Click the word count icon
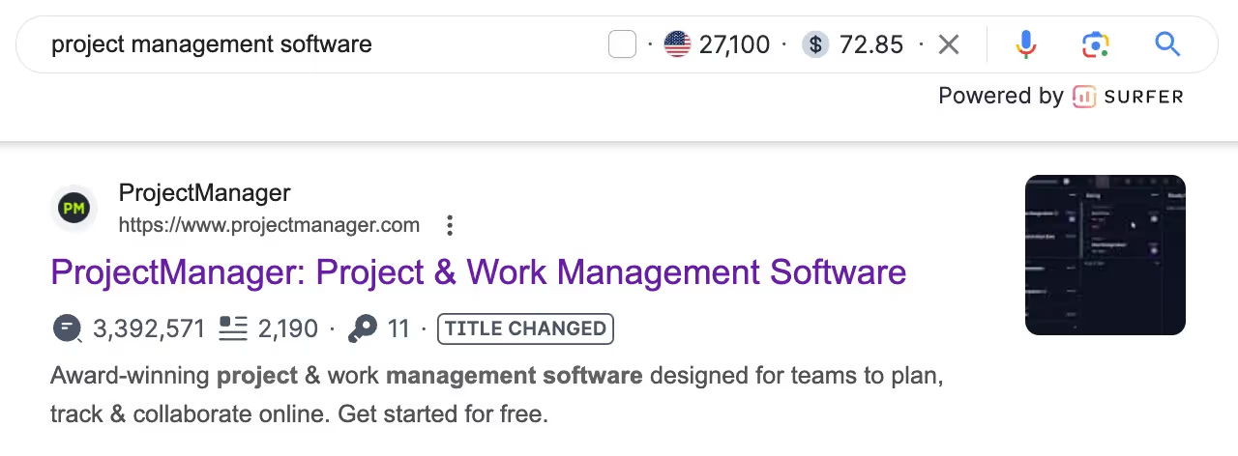Viewport: 1238px width, 456px height. tap(233, 329)
